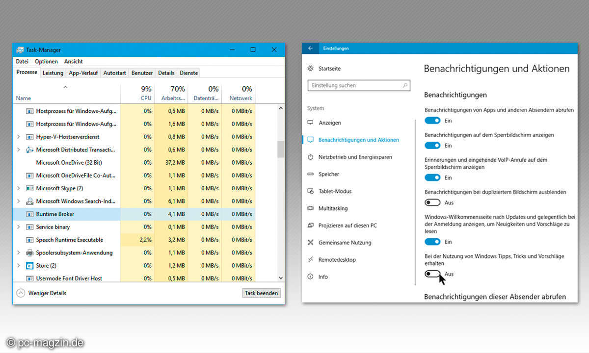
Task: Toggle Windows-Willkommensseite nach Updates switch
Action: click(432, 242)
